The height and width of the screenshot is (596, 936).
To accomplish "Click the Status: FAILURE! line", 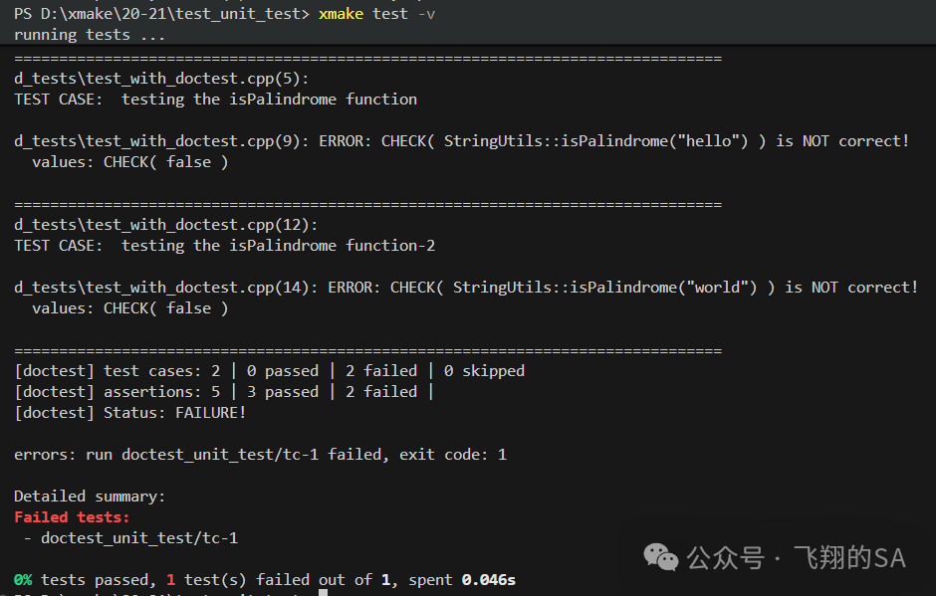I will [130, 413].
